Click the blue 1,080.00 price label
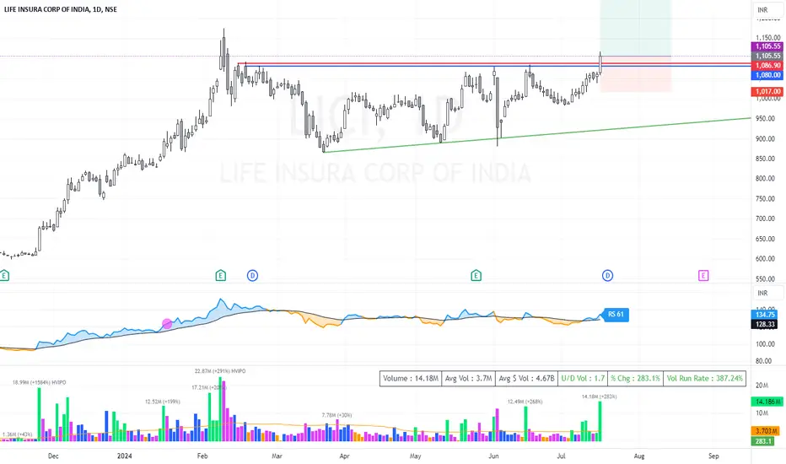The width and height of the screenshot is (786, 464). pyautogui.click(x=767, y=75)
